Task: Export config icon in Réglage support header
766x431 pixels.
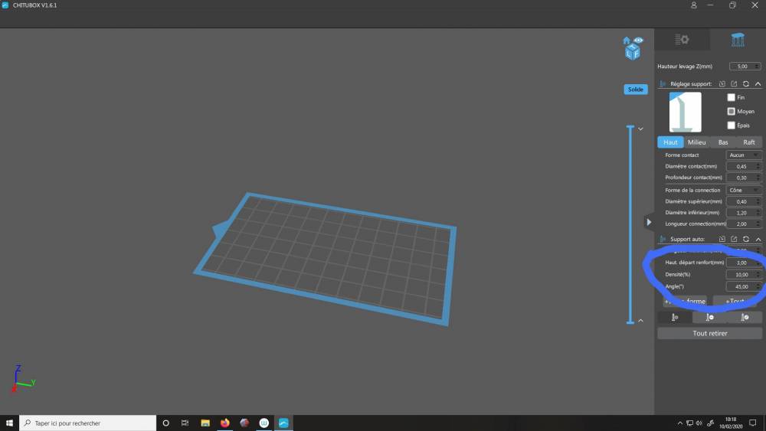Action: pyautogui.click(x=734, y=84)
